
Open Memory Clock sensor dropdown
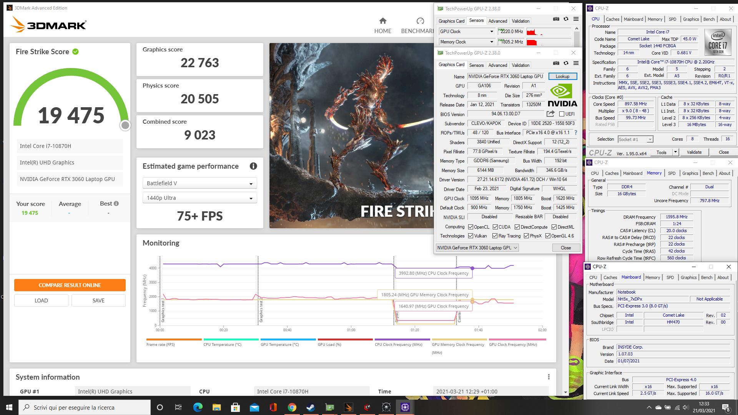tap(467, 42)
